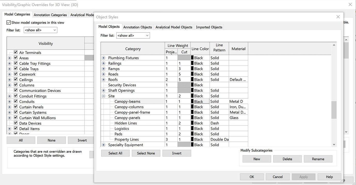The width and height of the screenshot is (356, 185).
Task: Apply the Object Styles changes
Action: (303, 177)
